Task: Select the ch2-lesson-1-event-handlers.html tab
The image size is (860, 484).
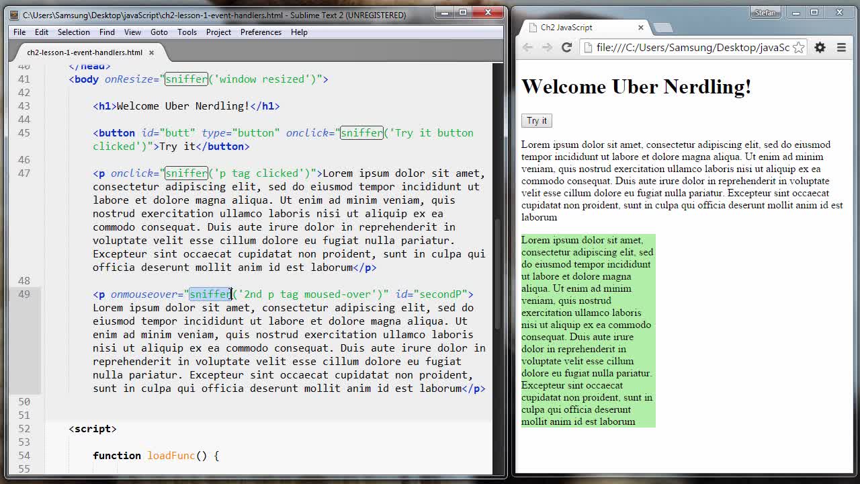Action: [x=85, y=52]
